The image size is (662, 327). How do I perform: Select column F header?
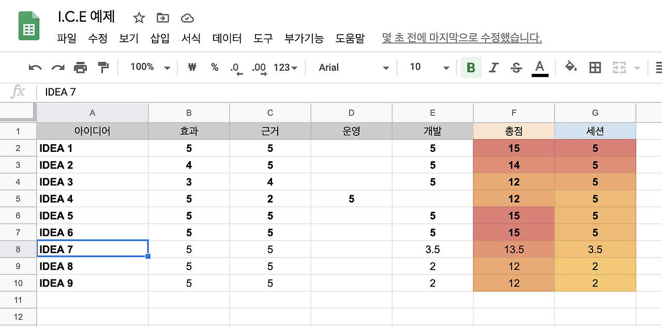tap(514, 112)
